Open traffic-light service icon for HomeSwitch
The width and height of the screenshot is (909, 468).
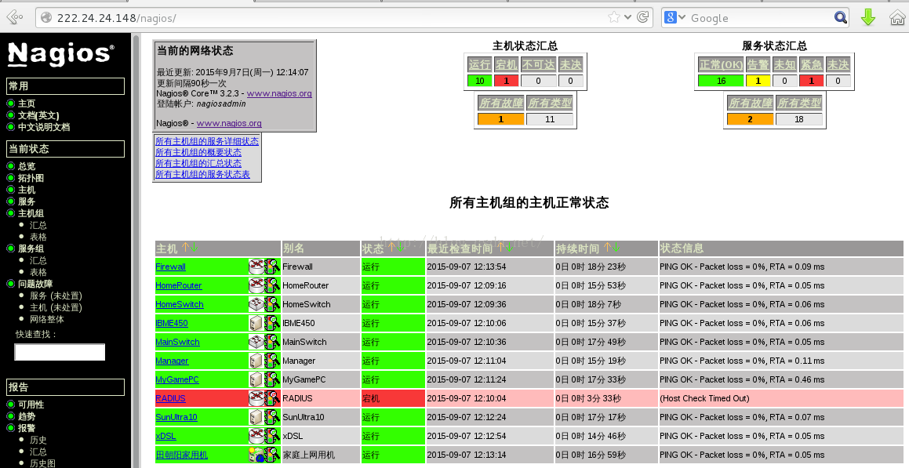click(272, 304)
